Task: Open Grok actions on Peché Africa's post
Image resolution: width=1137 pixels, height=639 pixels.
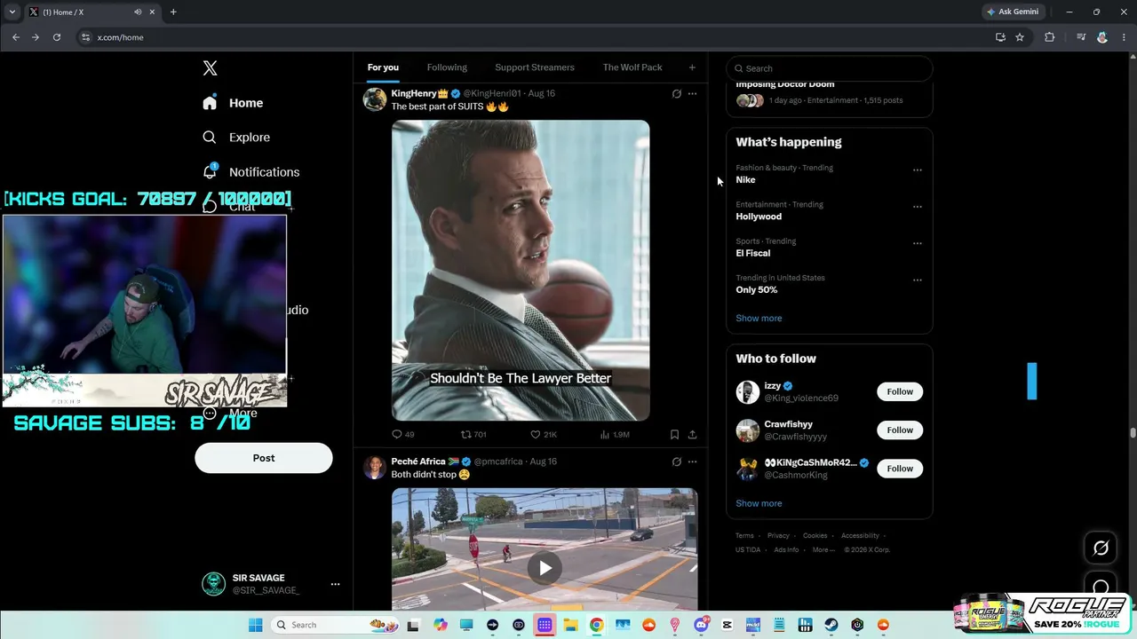Action: click(x=677, y=461)
